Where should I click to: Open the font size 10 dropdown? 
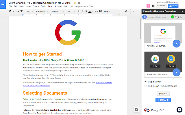[x=71, y=11]
